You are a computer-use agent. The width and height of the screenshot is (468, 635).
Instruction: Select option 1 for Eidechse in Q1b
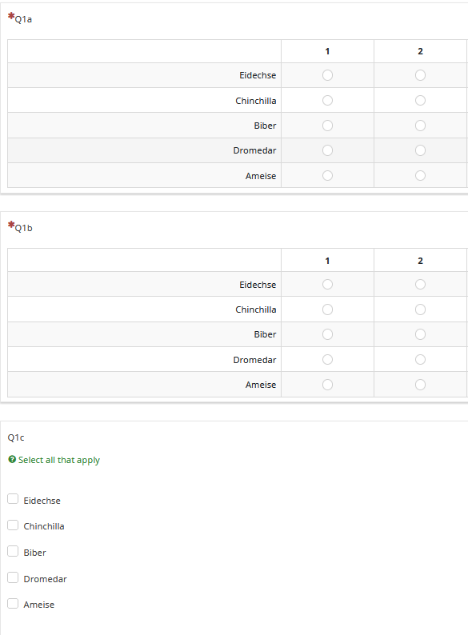click(327, 285)
